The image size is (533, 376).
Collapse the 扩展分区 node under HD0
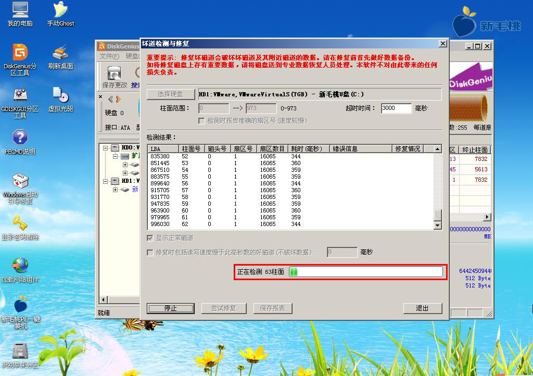115,156
